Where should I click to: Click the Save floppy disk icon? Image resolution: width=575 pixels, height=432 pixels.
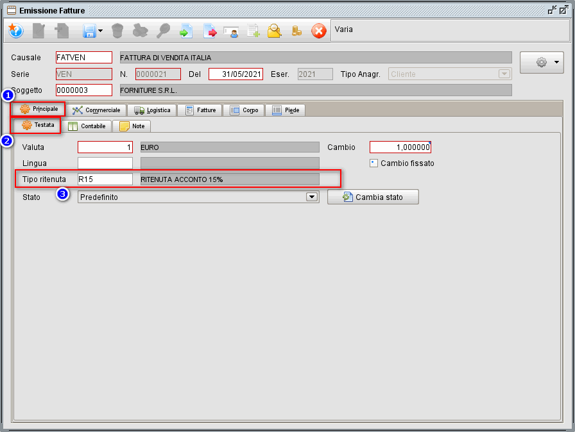[x=90, y=31]
